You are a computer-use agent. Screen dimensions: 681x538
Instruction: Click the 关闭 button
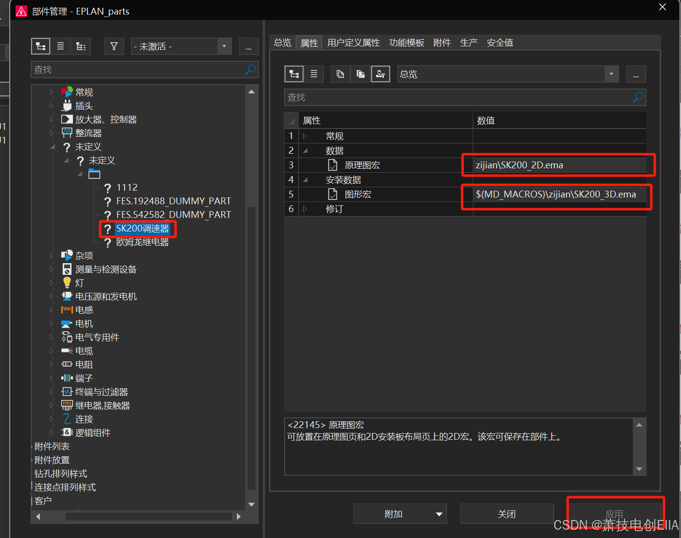507,514
